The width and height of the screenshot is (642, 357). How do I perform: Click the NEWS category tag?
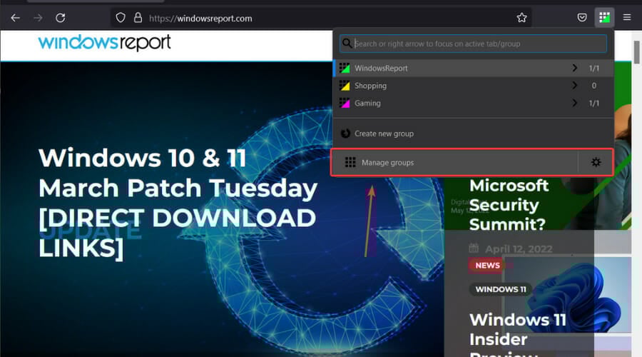[487, 266]
